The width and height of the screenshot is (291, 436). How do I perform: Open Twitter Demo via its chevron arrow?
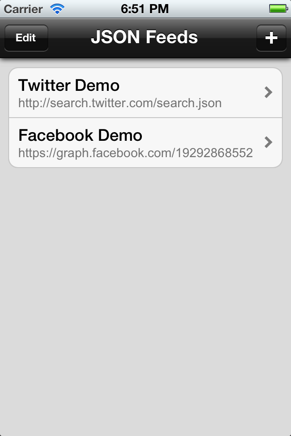tap(268, 92)
